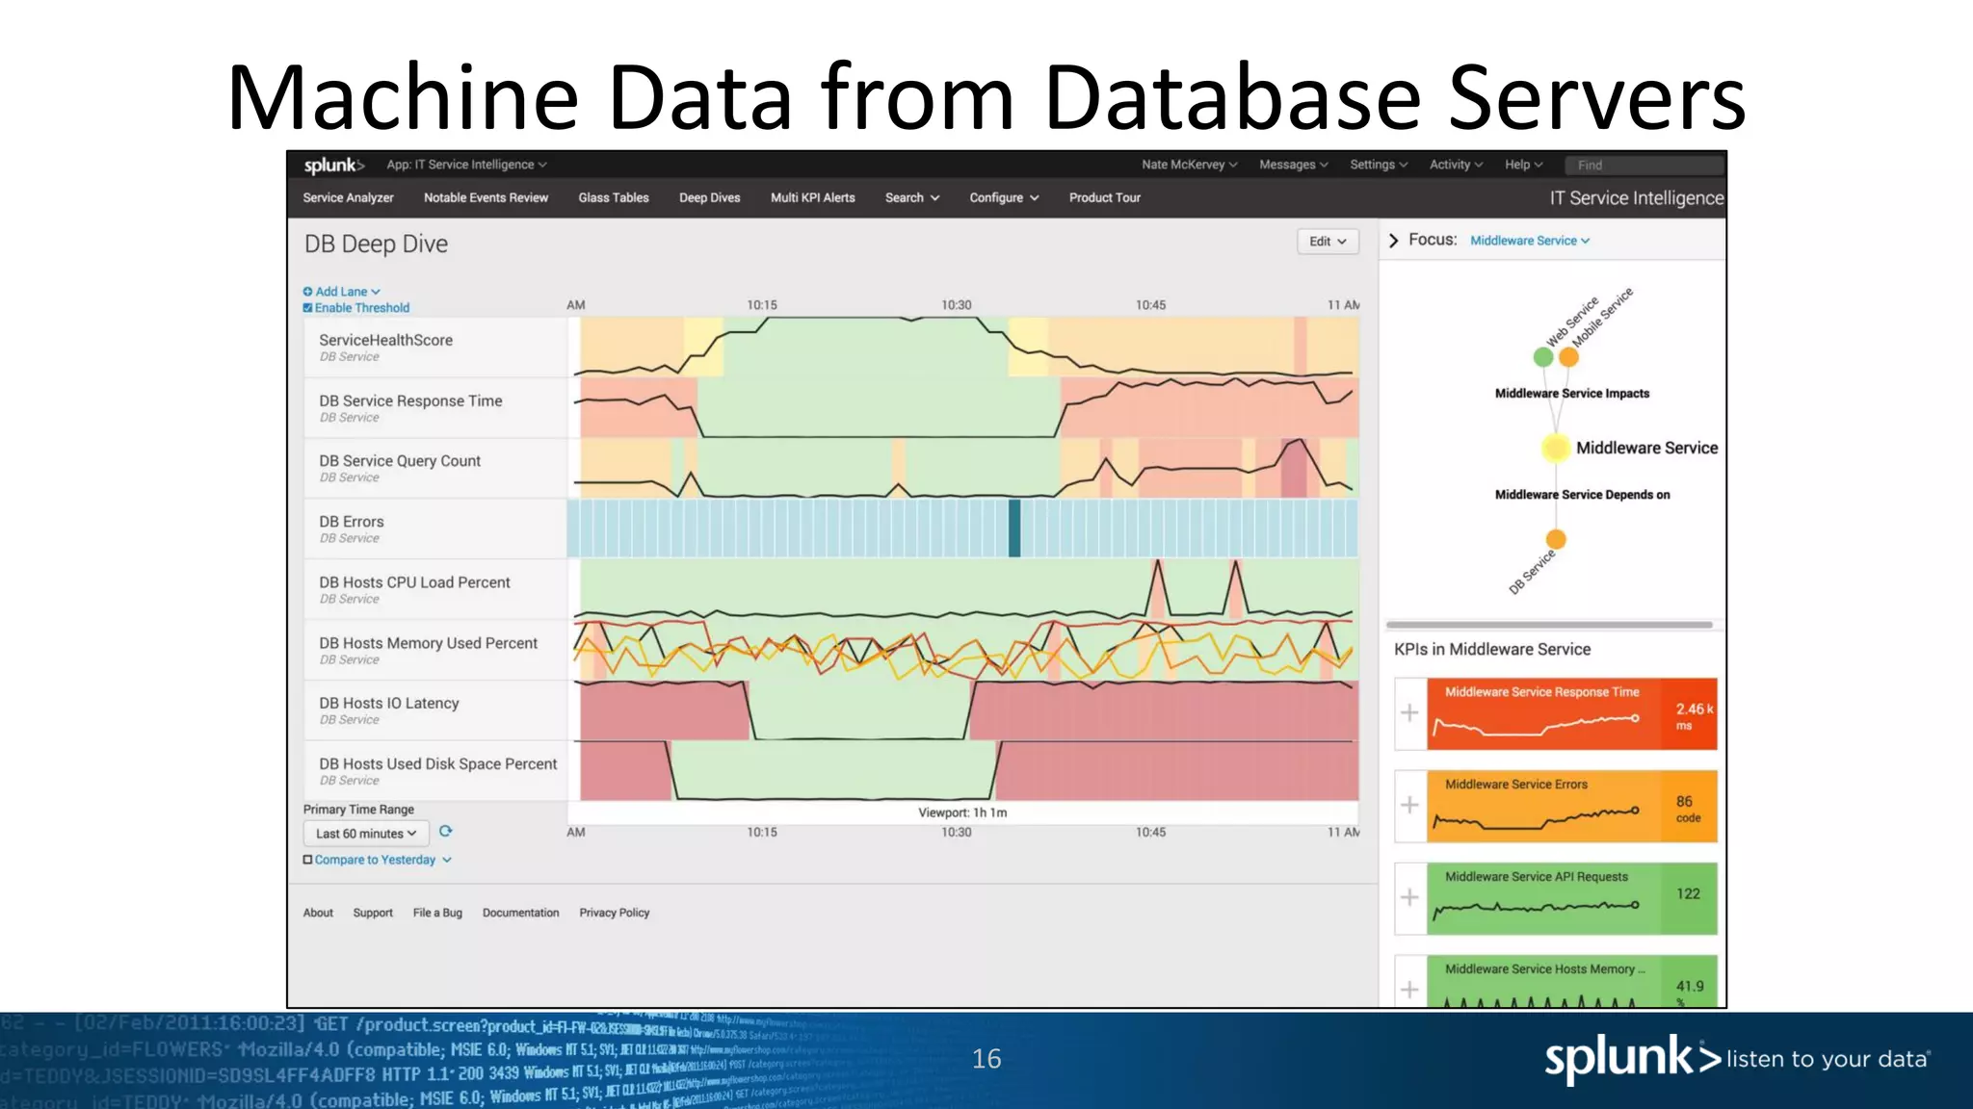Select the DB Hosts IO Latency lane
This screenshot has width=1973, height=1109.
point(435,710)
